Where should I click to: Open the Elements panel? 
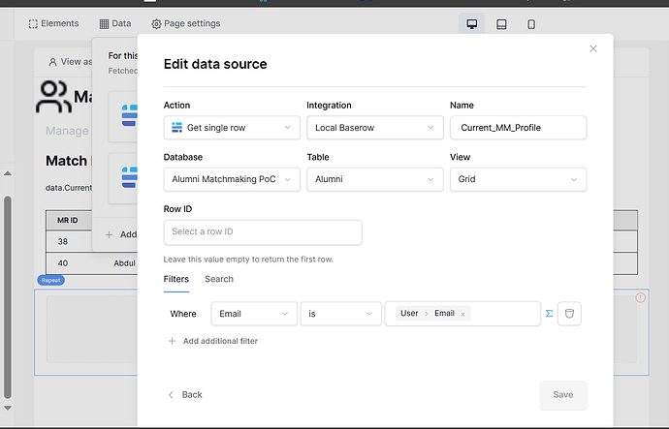click(53, 24)
